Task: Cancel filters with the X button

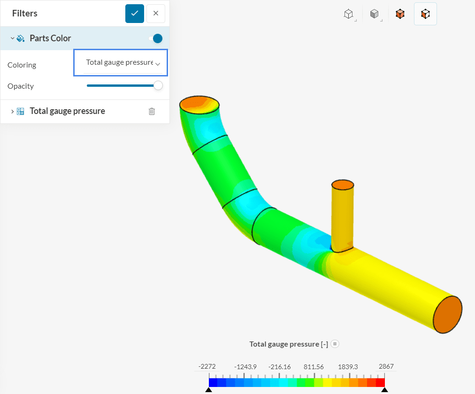Action: tap(155, 13)
